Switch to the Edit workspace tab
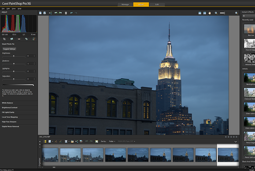 [x=157, y=4]
